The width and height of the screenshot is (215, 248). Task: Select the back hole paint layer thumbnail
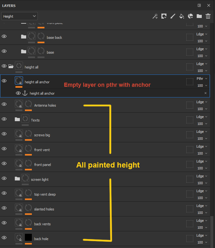[x=19, y=237]
